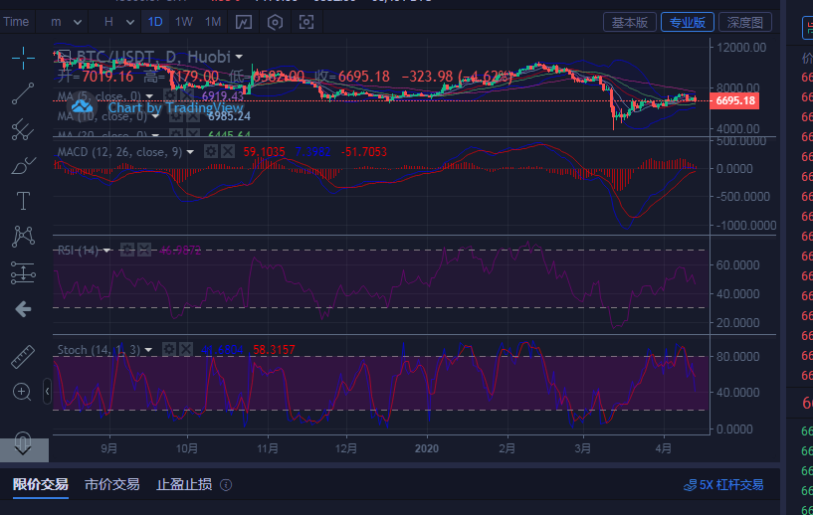
Task: Click the 11月 label on time axis
Action: 268,448
